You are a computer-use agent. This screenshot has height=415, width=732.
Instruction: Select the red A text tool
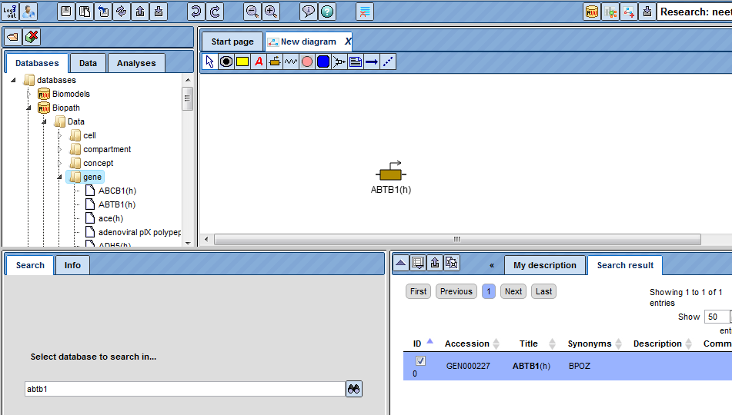pos(259,61)
